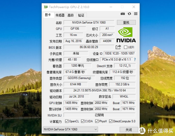
Task: Click the memory size 6144 MB
Action: pyautogui.click(x=76, y=84)
